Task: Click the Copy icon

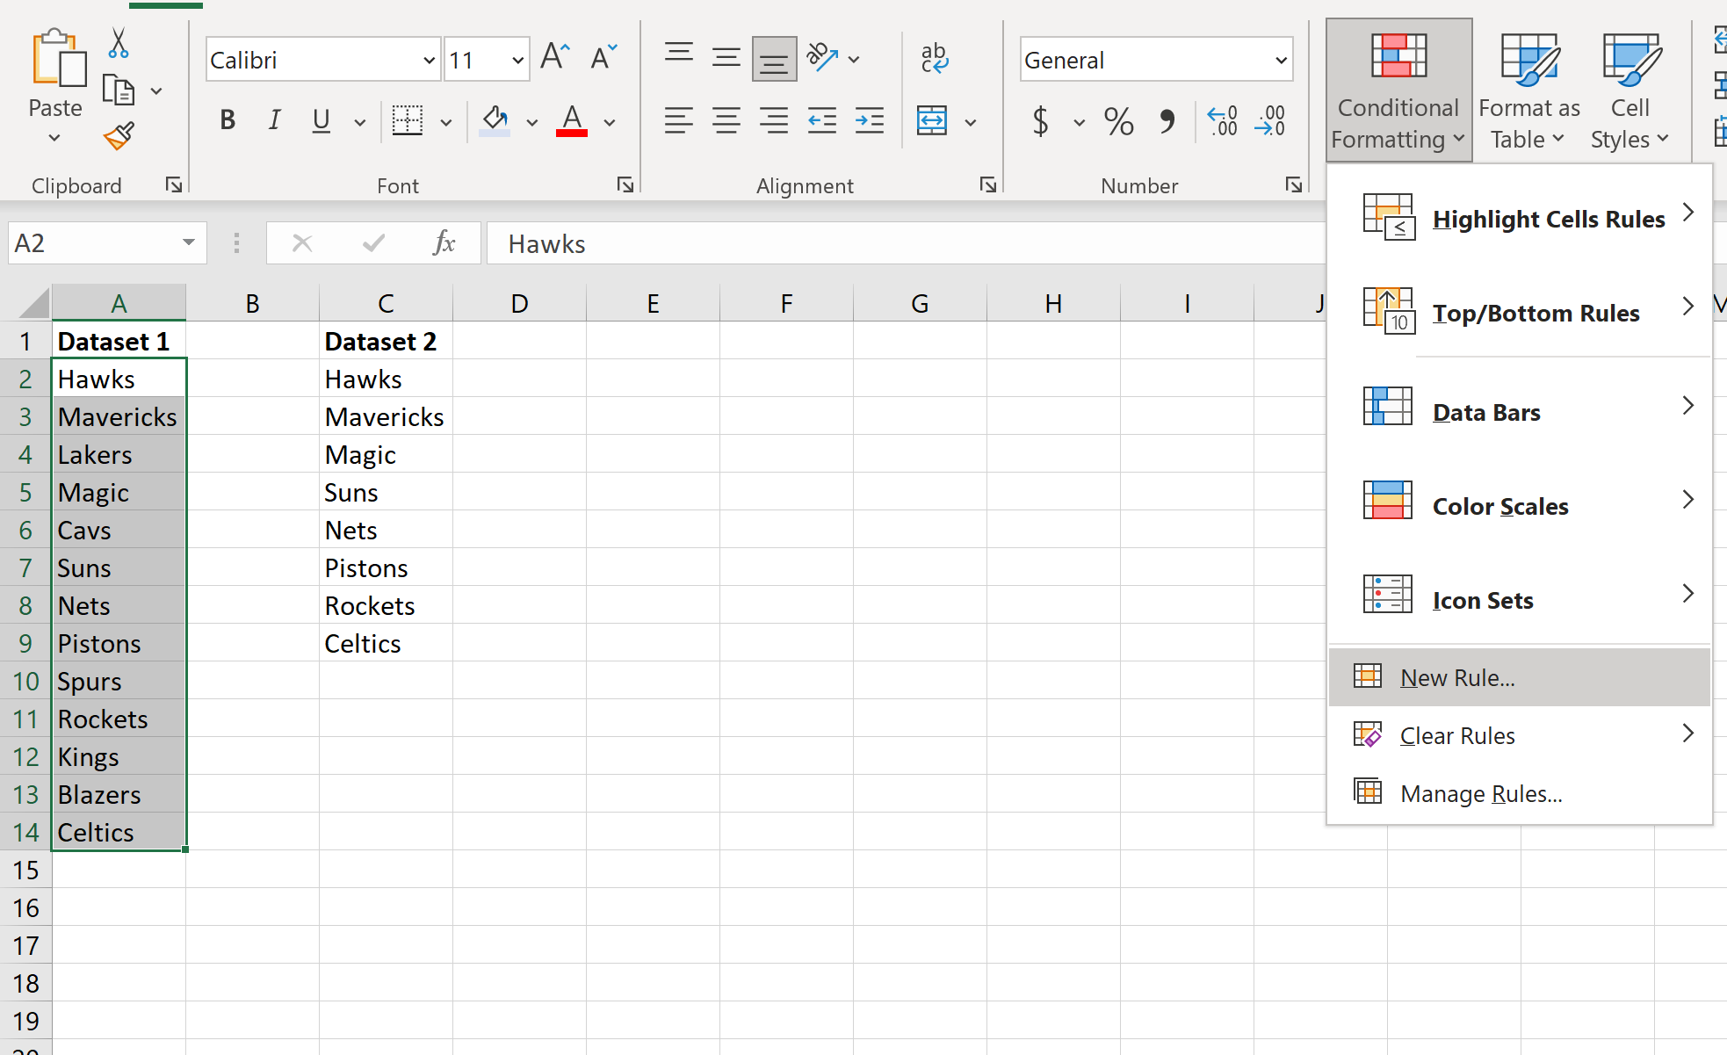Action: pos(119,90)
